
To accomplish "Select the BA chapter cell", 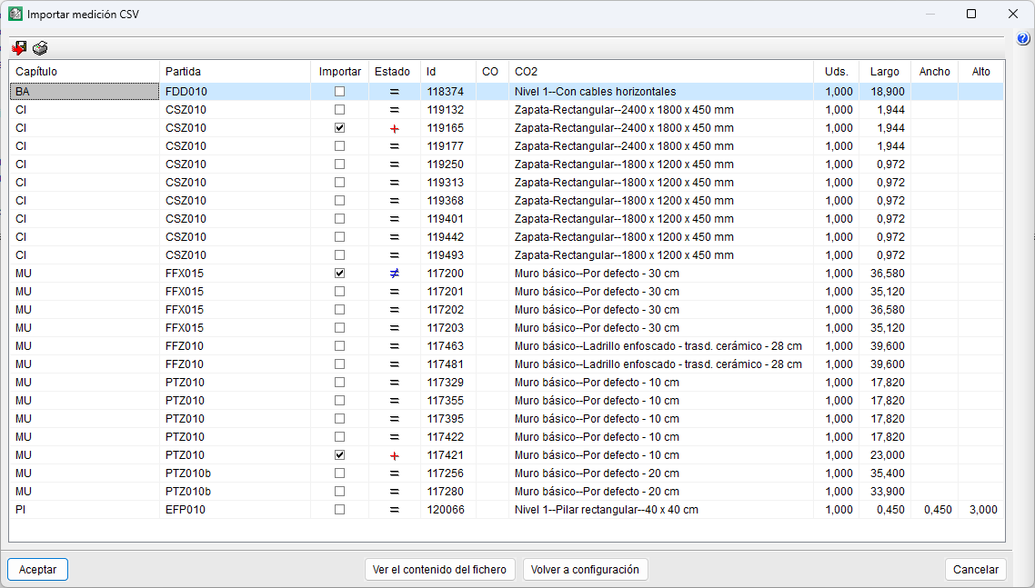I will click(84, 92).
